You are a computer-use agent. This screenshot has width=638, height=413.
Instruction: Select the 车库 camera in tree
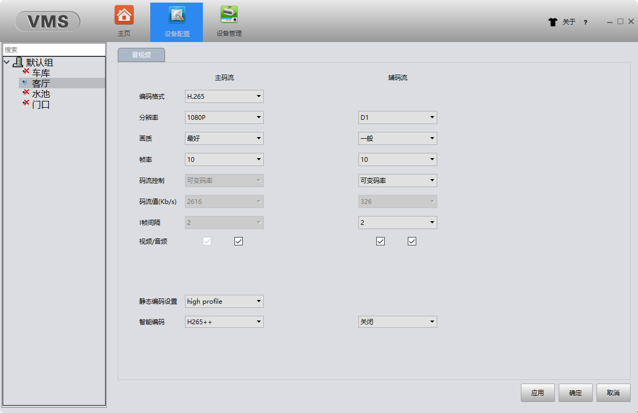[40, 73]
